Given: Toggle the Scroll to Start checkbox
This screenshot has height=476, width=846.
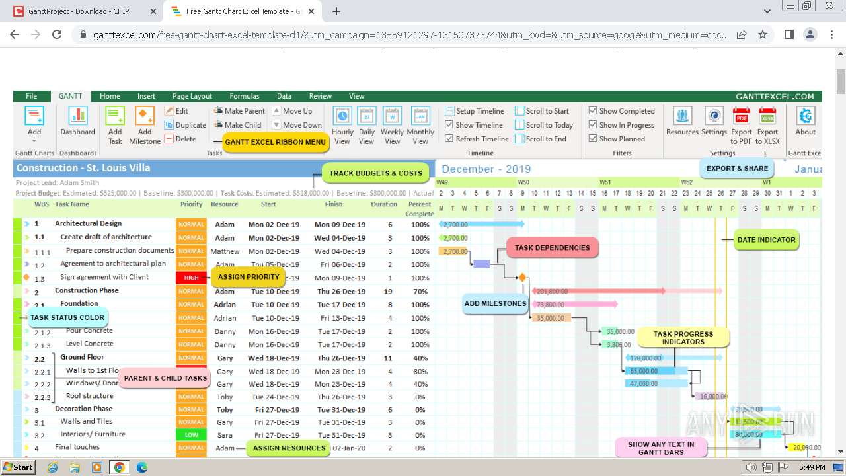Looking at the screenshot, I should (519, 111).
